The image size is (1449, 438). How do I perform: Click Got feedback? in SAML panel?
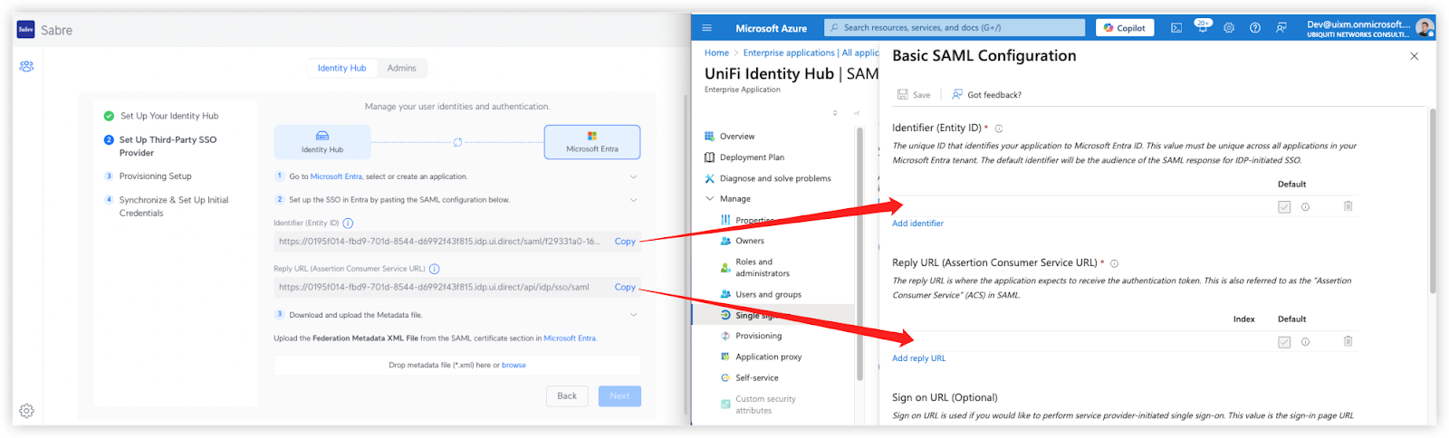pos(986,94)
